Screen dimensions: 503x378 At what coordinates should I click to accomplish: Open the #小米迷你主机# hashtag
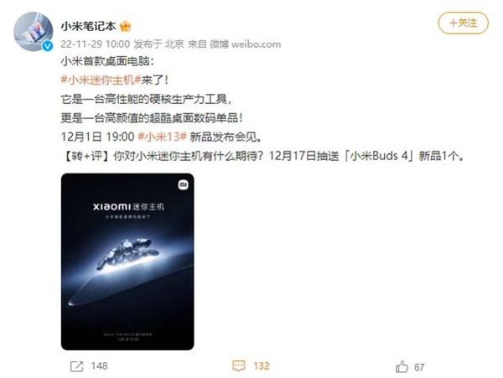pyautogui.click(x=101, y=80)
